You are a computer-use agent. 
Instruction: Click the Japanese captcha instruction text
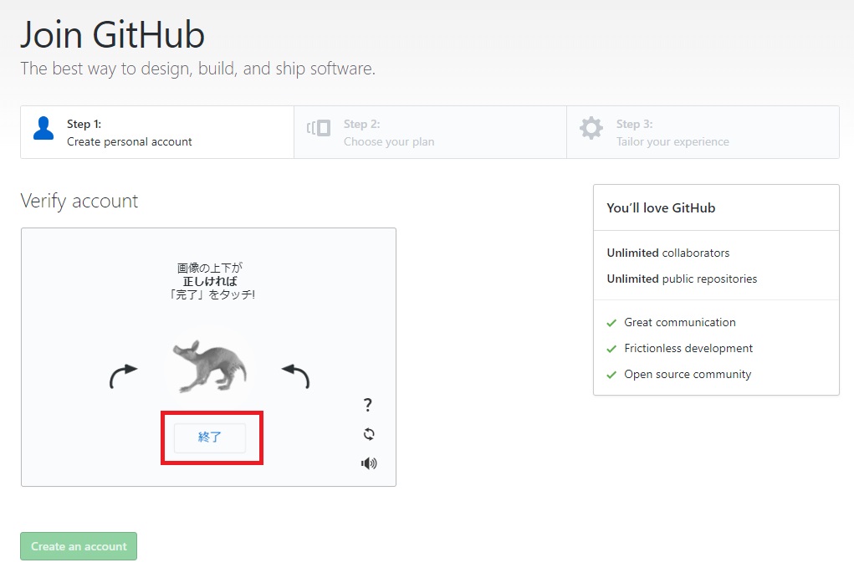210,281
